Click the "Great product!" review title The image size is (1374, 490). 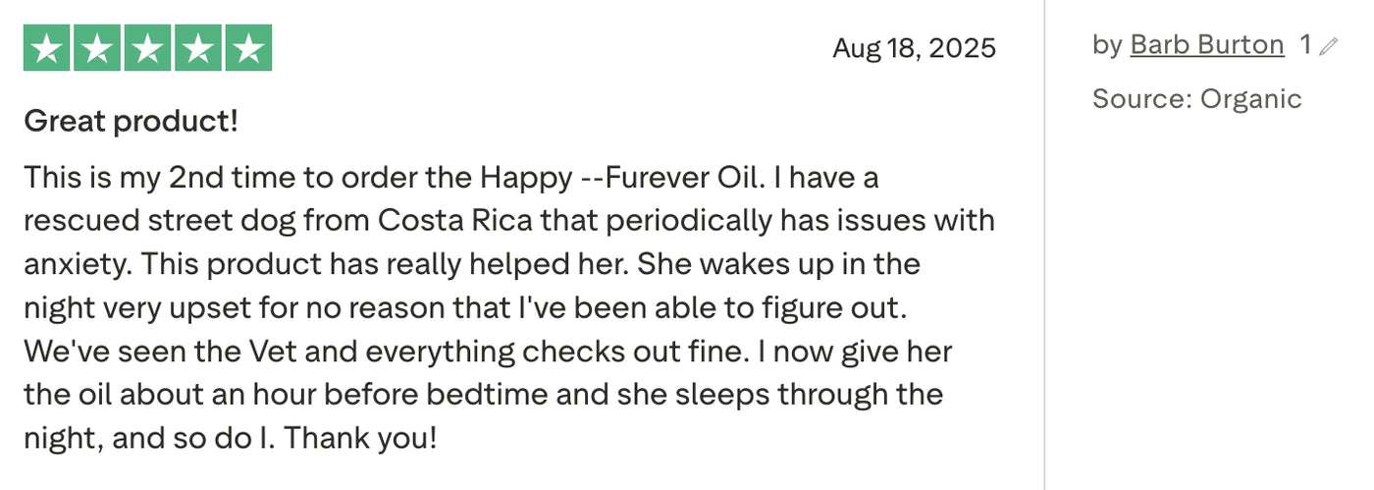click(131, 122)
